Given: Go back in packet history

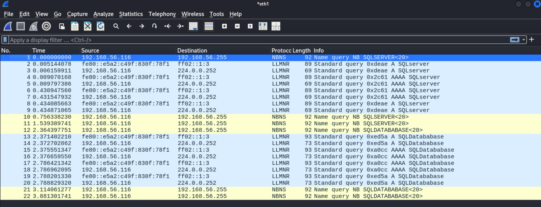Looking at the screenshot, I should click(129, 26).
